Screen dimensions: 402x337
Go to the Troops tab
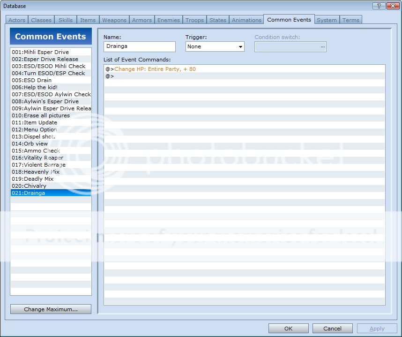coord(194,20)
